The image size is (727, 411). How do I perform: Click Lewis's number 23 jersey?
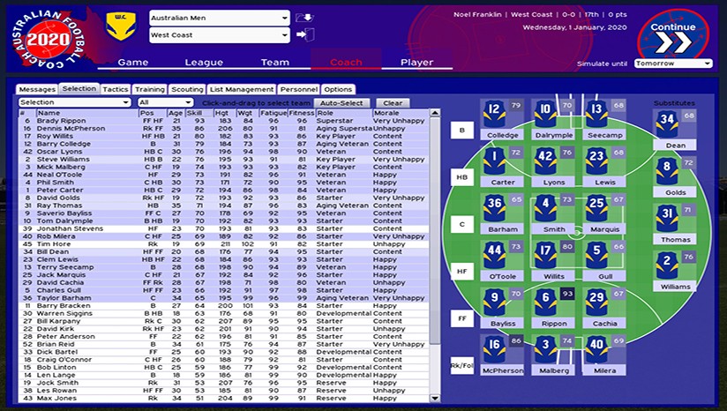(596, 161)
